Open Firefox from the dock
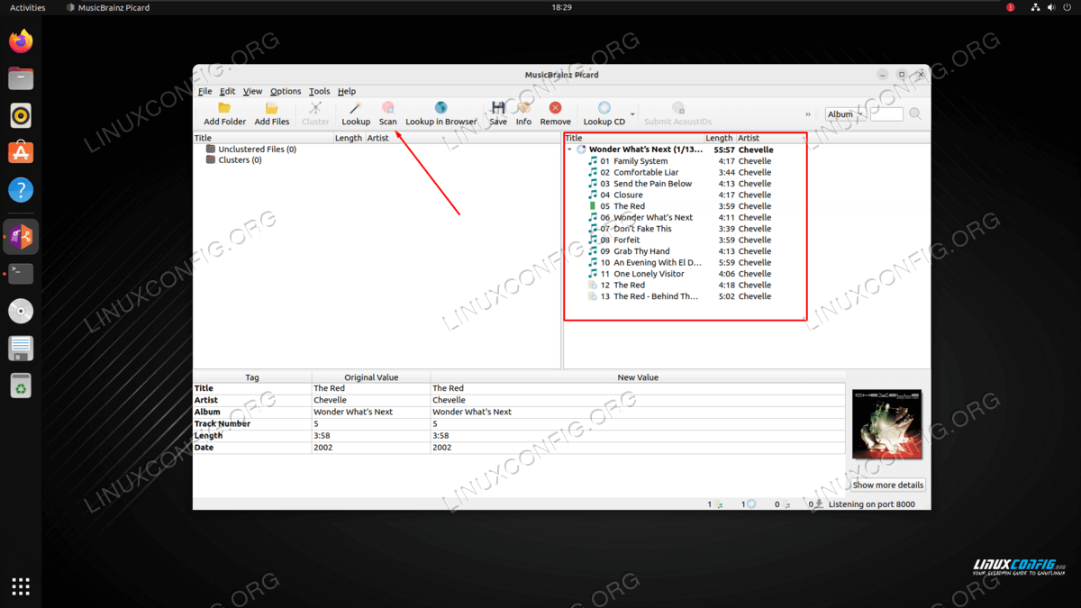1081x608 pixels. [x=21, y=41]
